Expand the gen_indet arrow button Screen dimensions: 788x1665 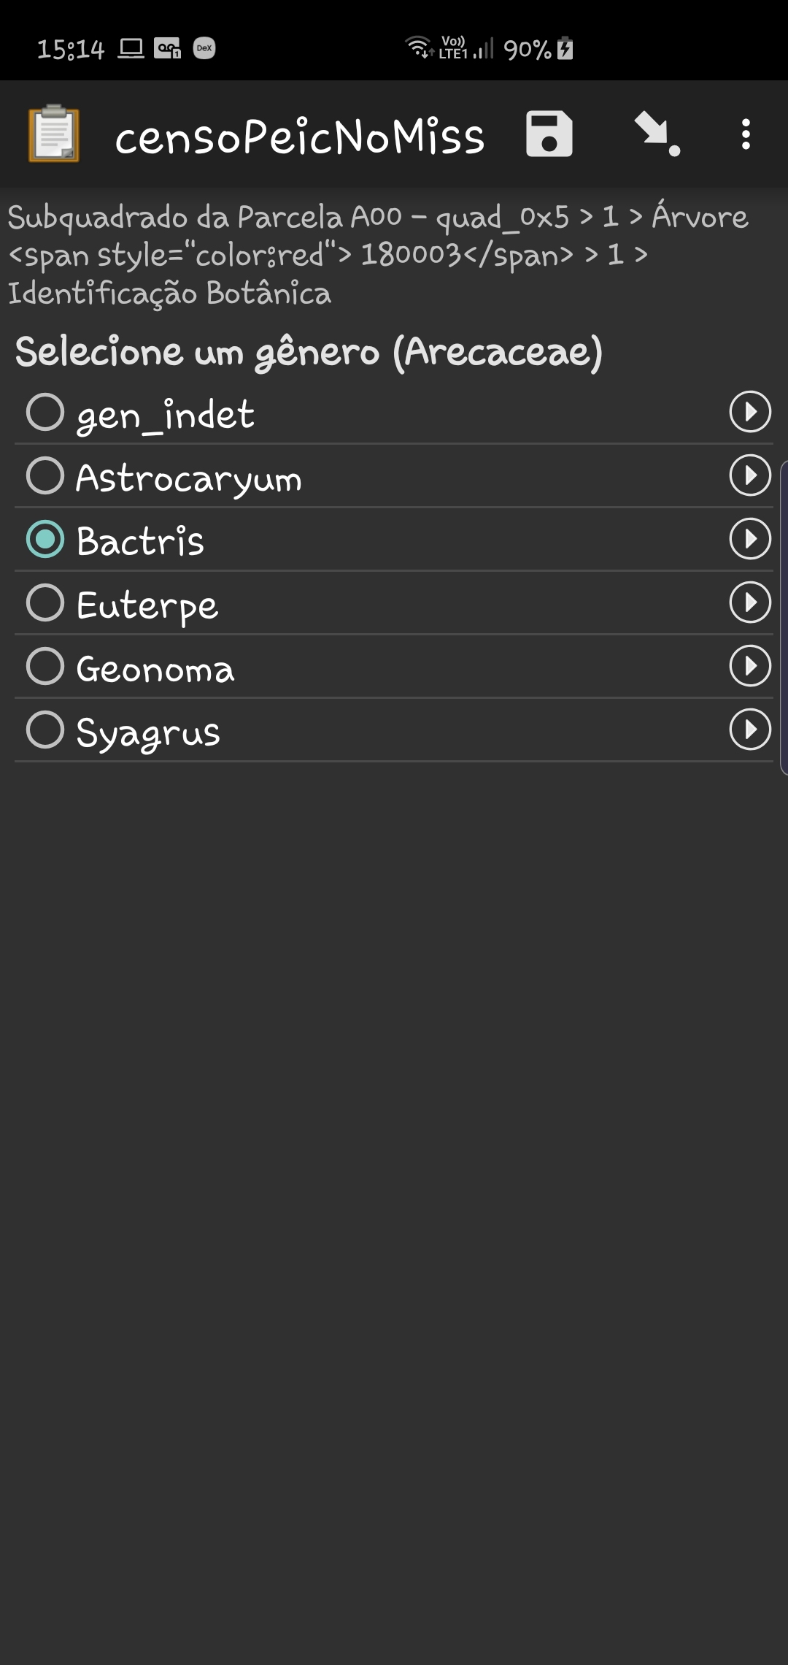[750, 412]
